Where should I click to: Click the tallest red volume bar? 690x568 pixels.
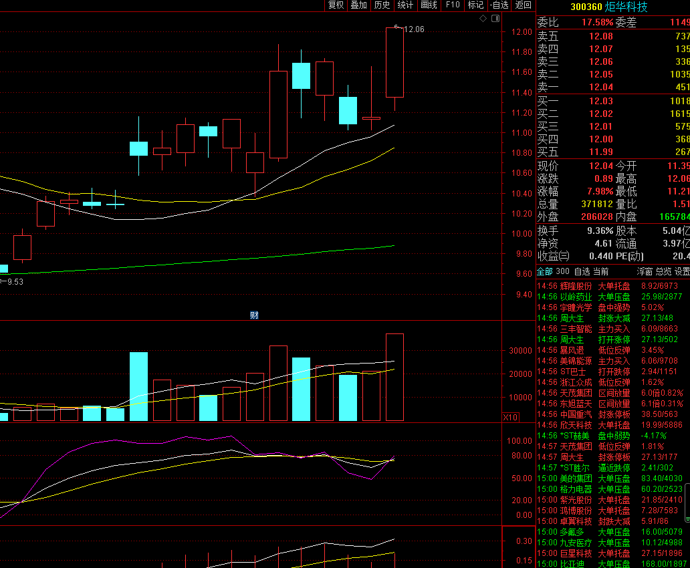coord(394,378)
